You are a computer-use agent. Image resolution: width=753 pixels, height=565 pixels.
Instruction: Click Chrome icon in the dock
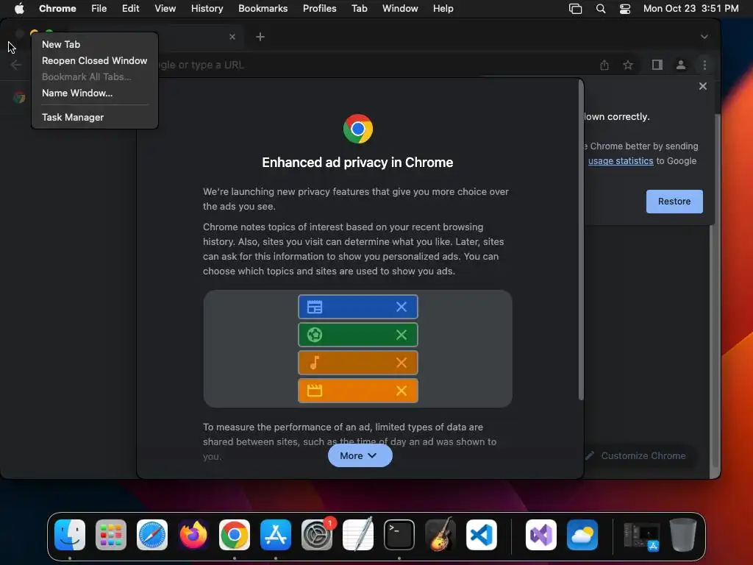[x=235, y=535]
